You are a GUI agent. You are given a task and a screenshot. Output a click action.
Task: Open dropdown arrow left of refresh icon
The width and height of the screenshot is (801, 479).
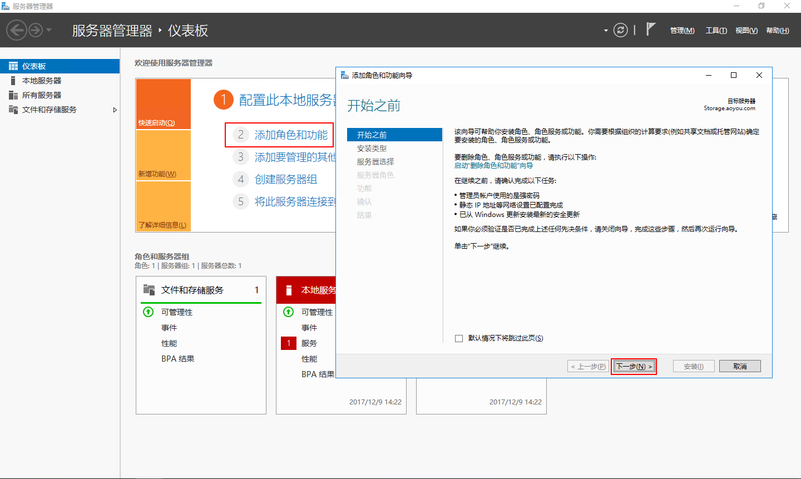tap(606, 31)
